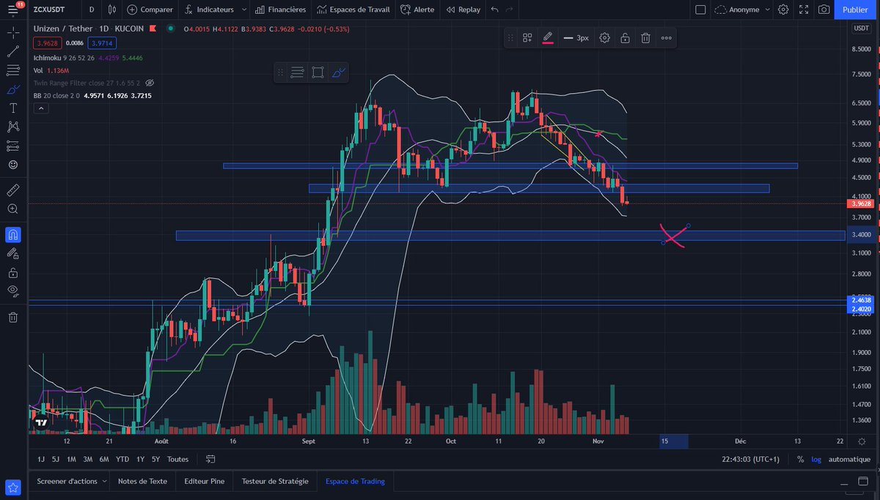Collapse the indicator legend chevron
This screenshot has height=500, width=880.
40,108
